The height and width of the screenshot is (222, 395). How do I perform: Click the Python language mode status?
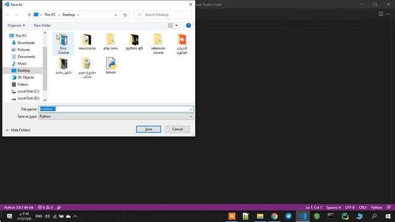pyautogui.click(x=376, y=207)
